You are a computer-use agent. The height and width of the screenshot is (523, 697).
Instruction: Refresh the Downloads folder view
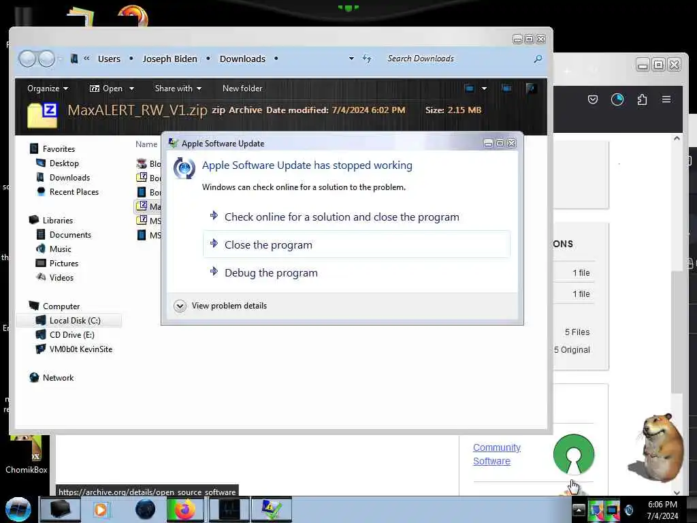click(x=367, y=59)
